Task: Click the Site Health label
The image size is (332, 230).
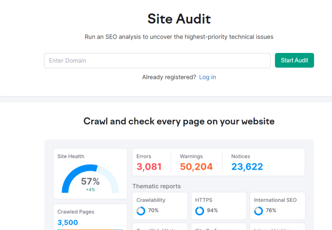Action: click(x=71, y=157)
